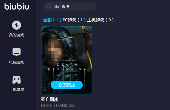Open My Games via the lightning bolt icon
Image resolution: width=170 pixels, height=110 pixels.
[x=17, y=25]
